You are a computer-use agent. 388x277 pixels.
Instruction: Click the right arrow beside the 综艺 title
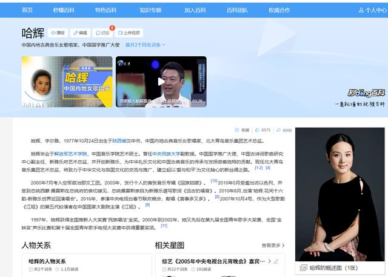pos(269,261)
